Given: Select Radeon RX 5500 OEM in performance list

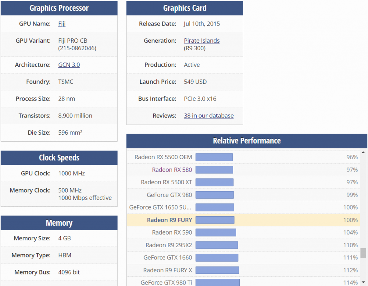Looking at the screenshot, I should coord(163,157).
